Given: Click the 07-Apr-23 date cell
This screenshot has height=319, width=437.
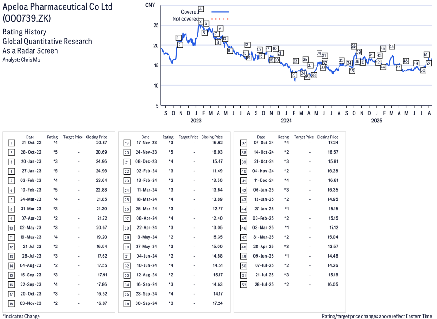Looking at the screenshot, I should (31, 218).
